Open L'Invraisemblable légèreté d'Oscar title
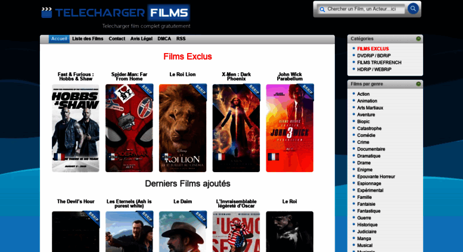 coord(236,204)
